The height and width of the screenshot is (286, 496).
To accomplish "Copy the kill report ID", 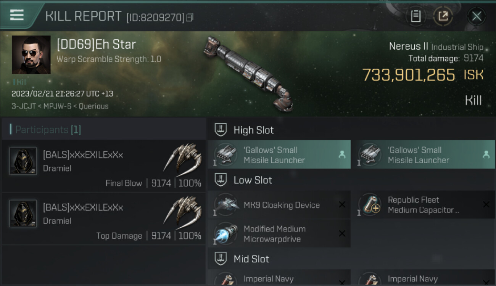I will (x=190, y=17).
